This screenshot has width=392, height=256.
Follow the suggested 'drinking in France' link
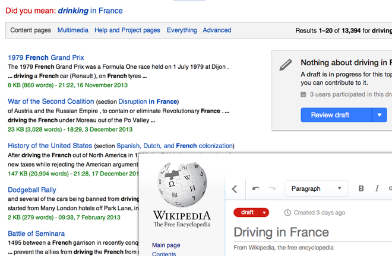(90, 11)
